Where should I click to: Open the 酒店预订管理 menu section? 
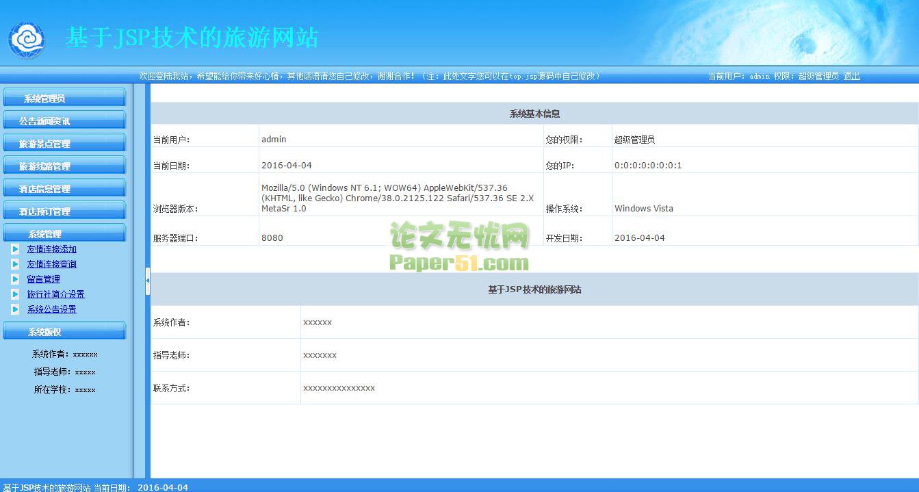tap(64, 211)
